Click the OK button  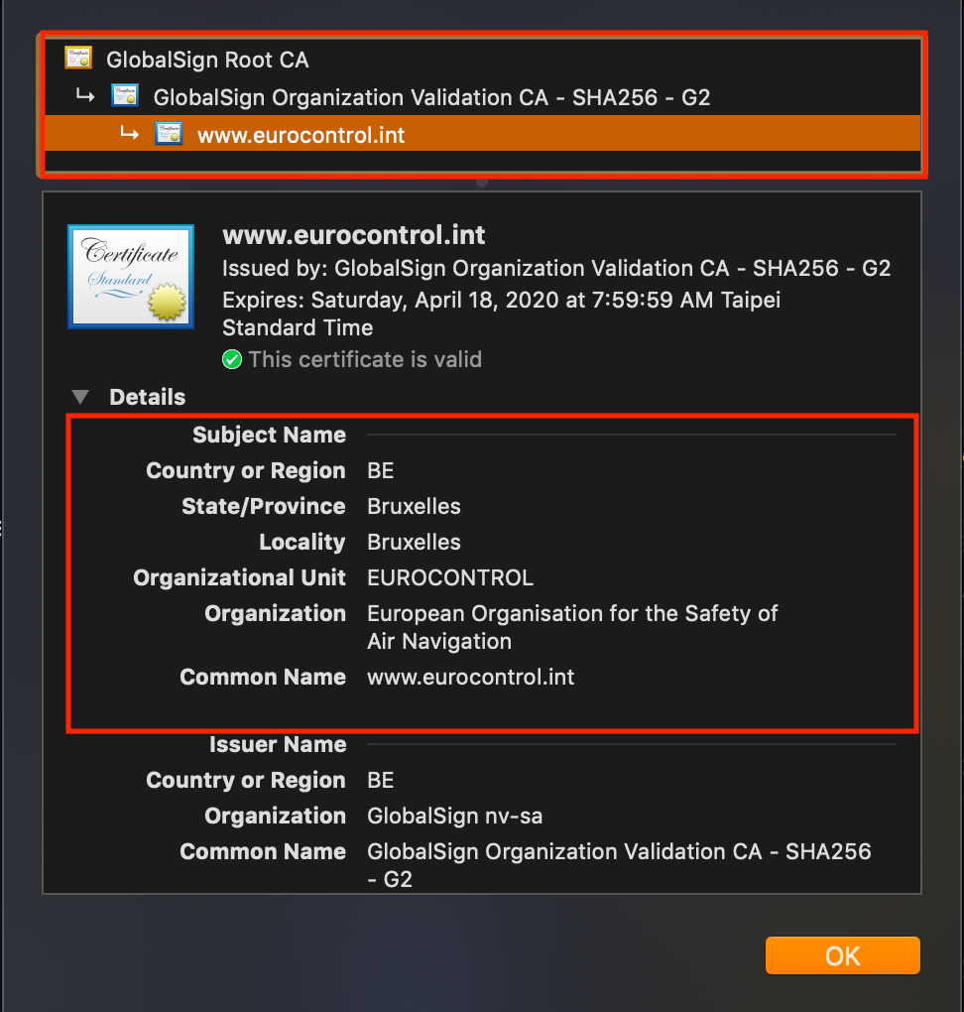(842, 955)
